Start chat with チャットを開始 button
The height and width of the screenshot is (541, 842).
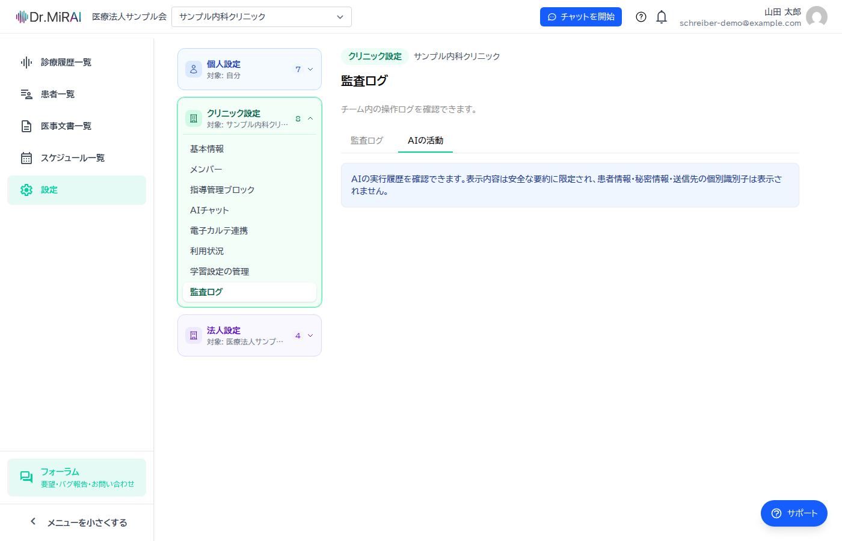(581, 17)
